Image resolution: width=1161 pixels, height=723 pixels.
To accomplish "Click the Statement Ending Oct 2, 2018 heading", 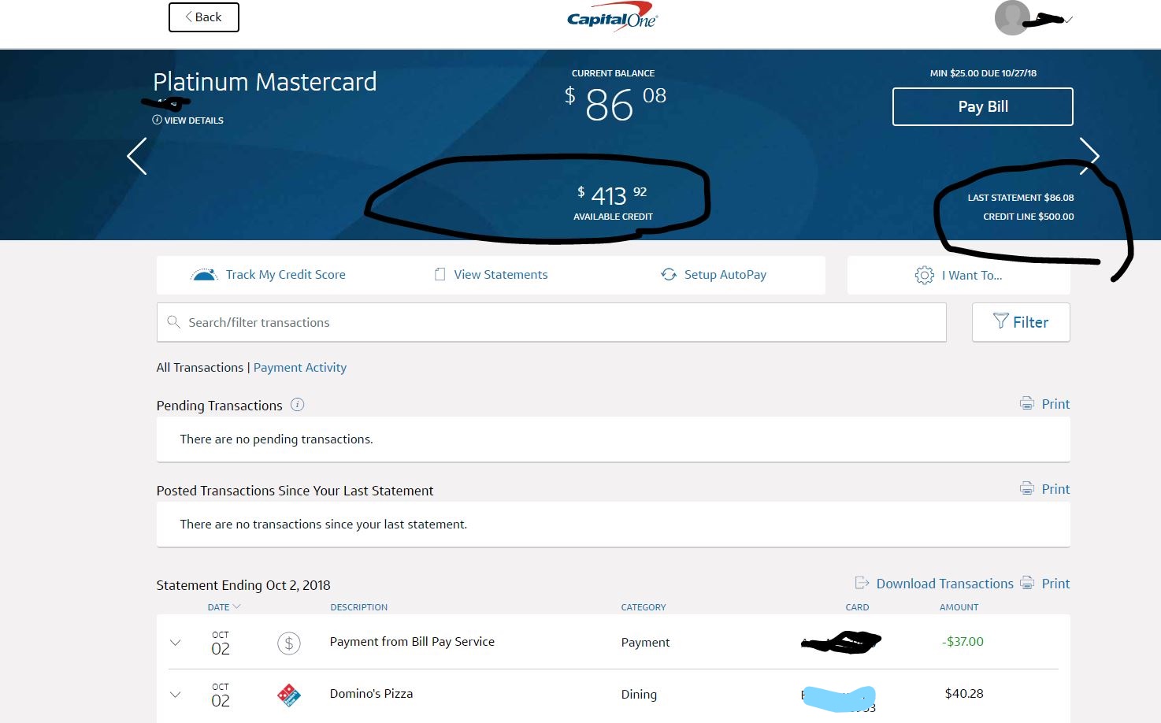I will (243, 585).
